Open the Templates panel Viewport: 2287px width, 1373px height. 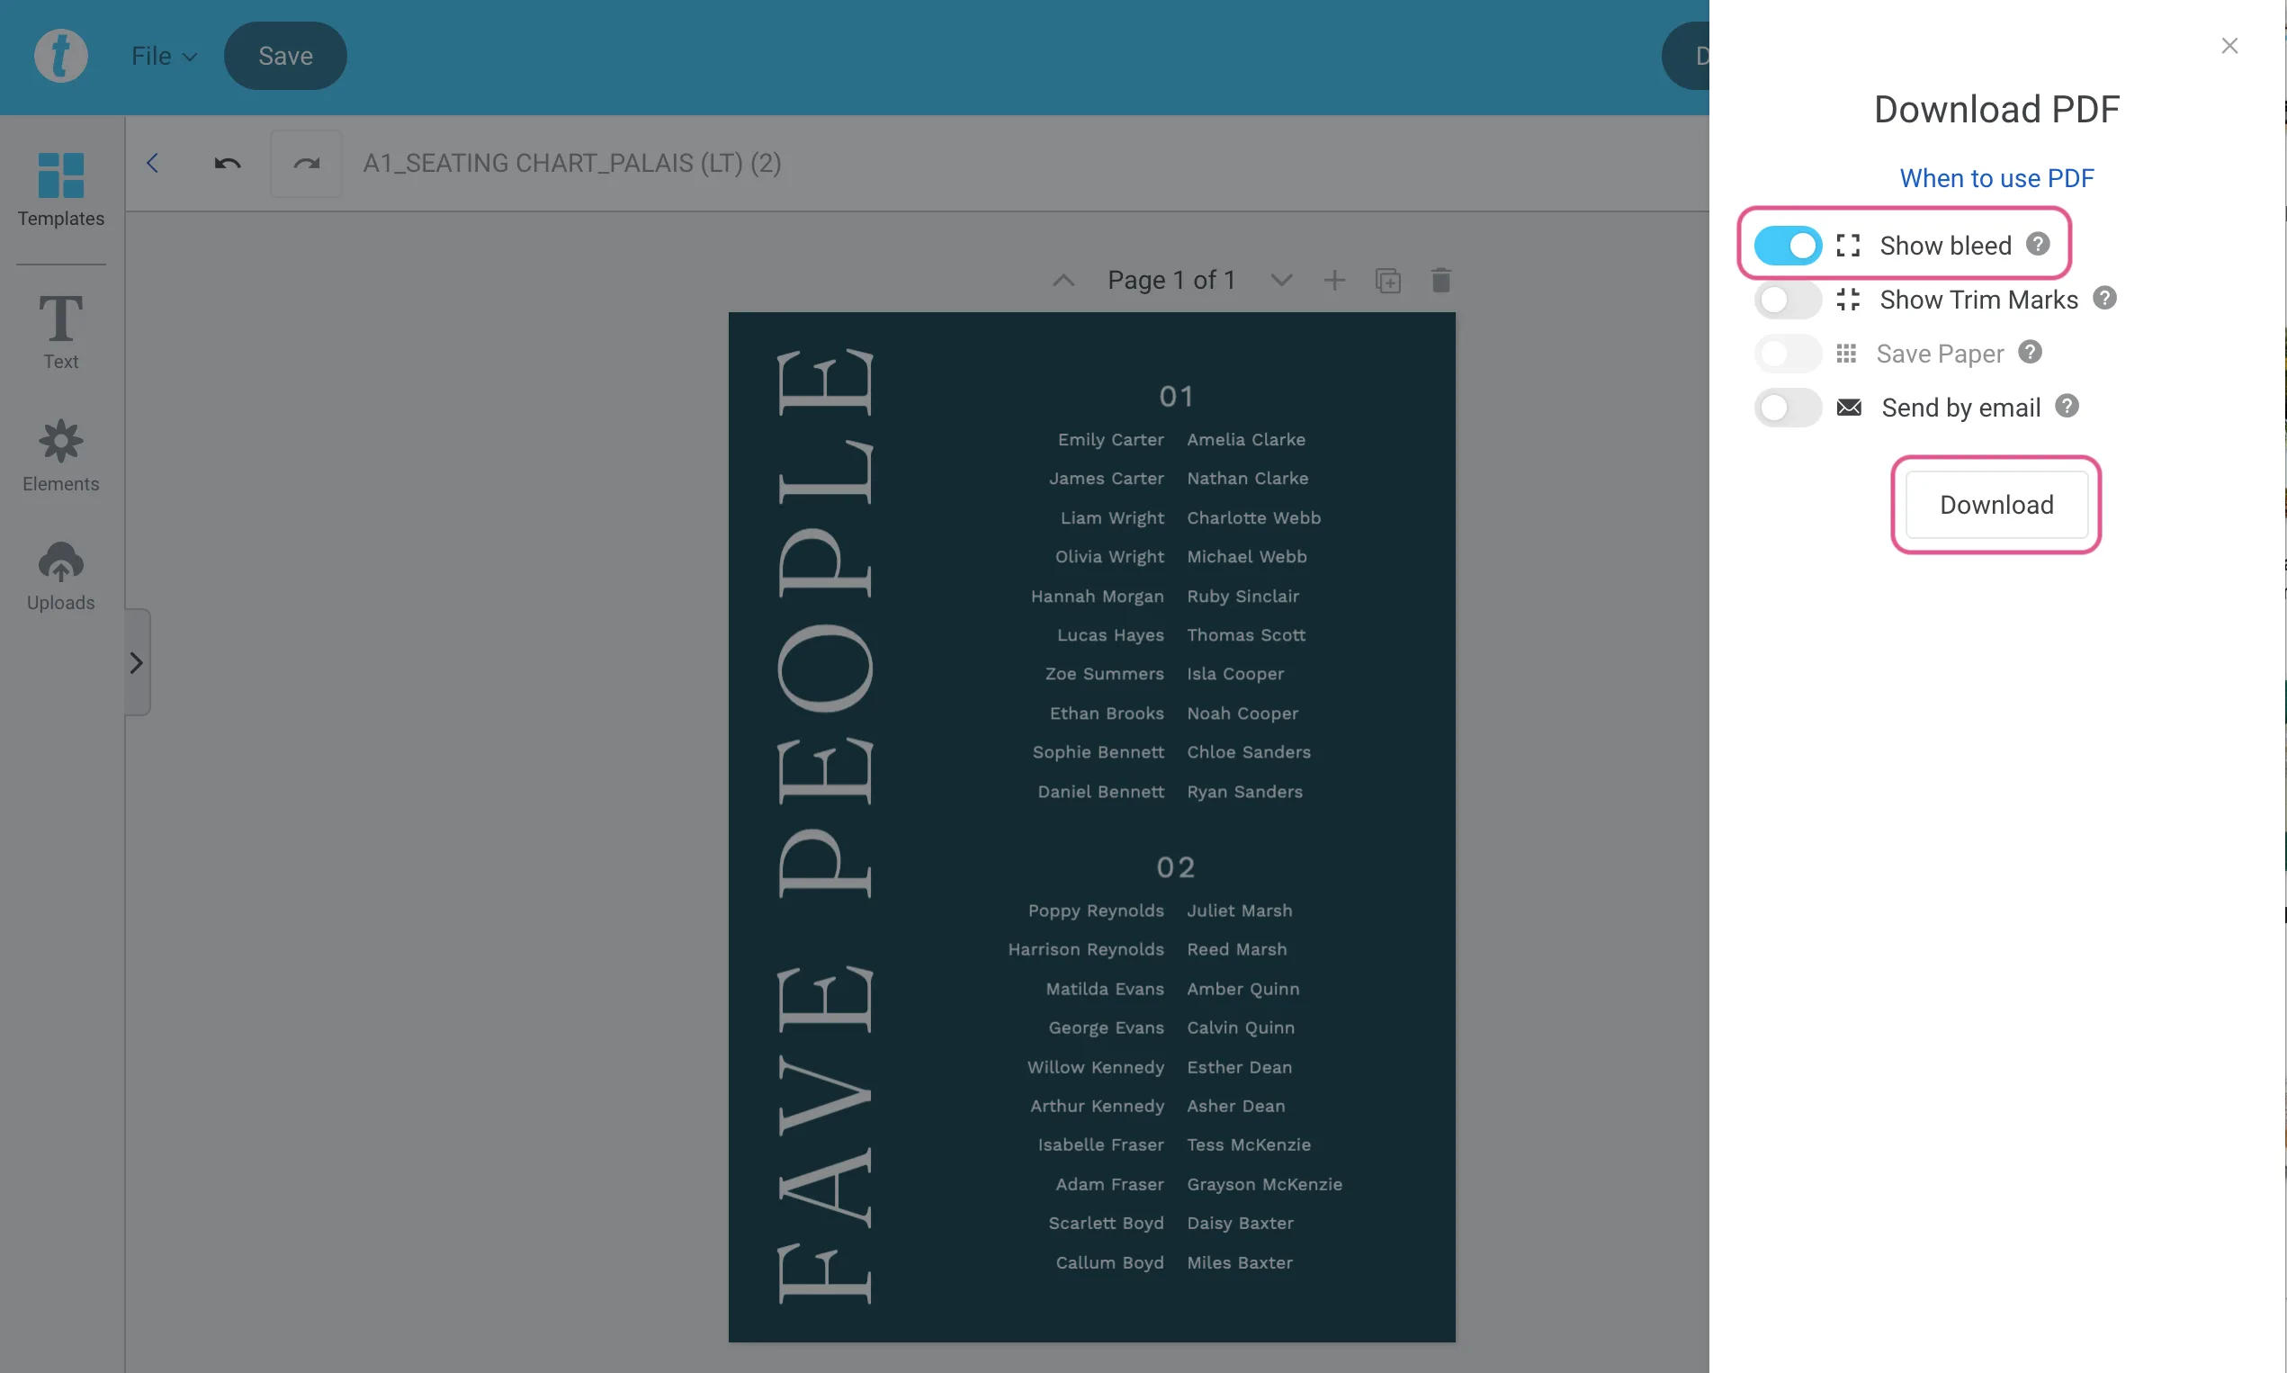click(59, 192)
